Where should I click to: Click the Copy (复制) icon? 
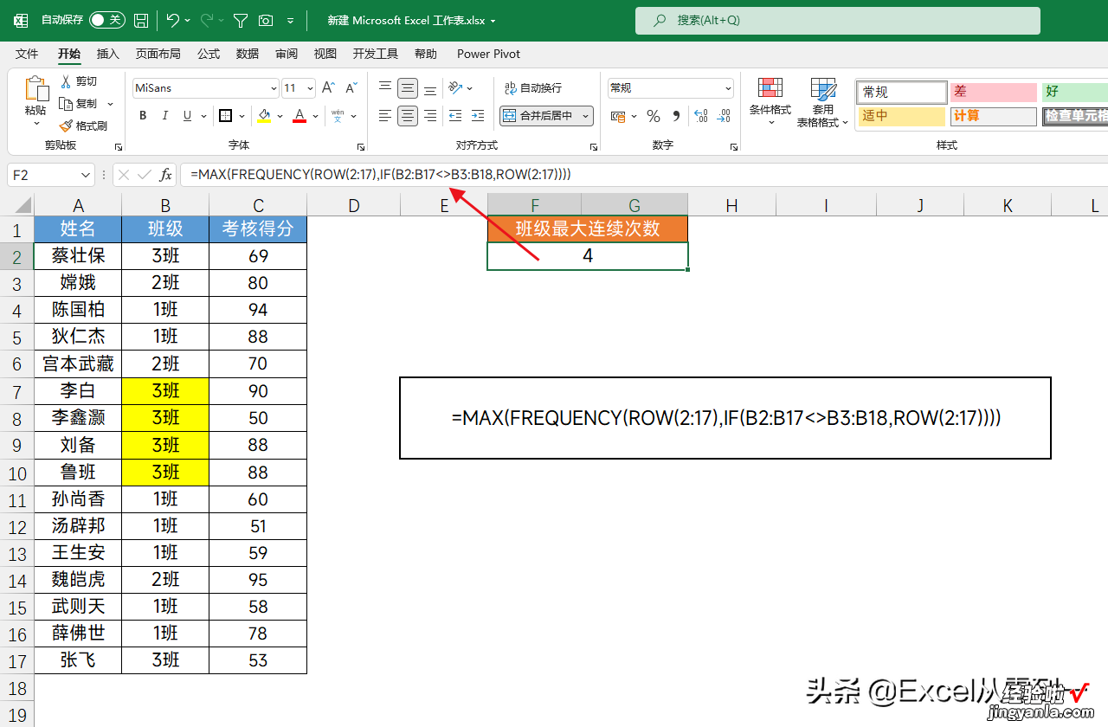pyautogui.click(x=66, y=104)
